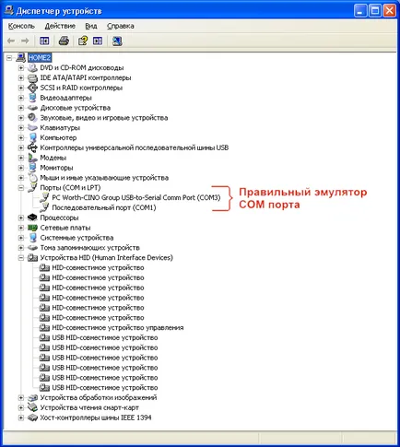Select HID-совместимое устройство управления item
400x447 pixels.
point(118,328)
